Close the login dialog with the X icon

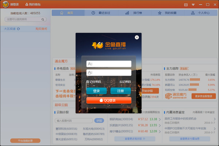click(137, 37)
